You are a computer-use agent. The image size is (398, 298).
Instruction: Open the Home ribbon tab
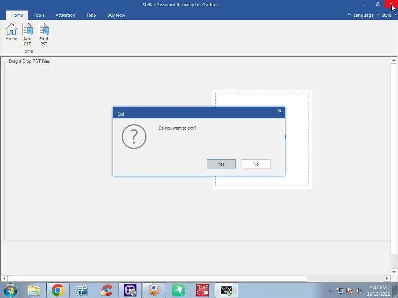17,15
